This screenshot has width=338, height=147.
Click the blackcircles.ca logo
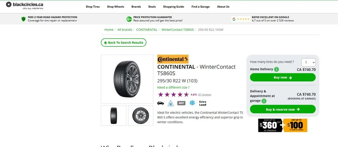25,5
